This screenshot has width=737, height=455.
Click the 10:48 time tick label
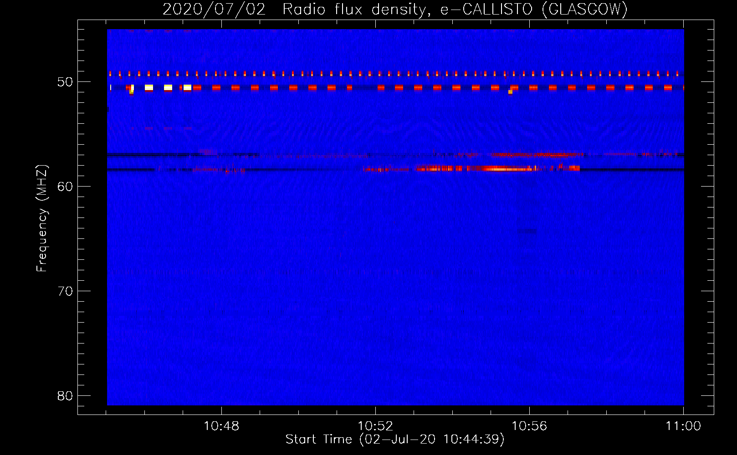pos(221,426)
